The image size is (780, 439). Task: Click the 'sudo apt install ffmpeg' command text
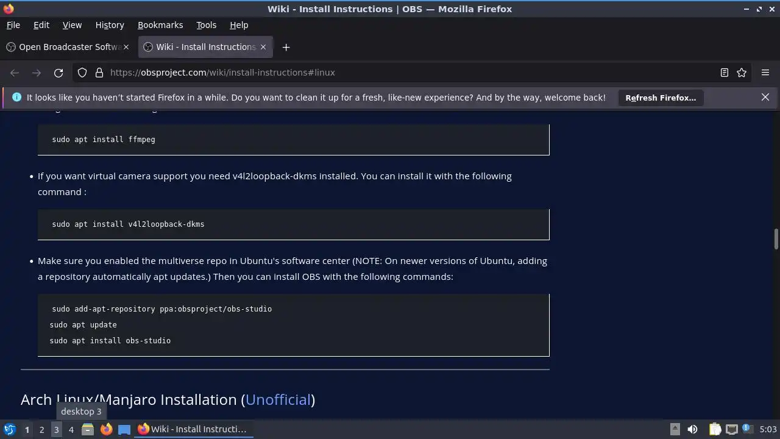(x=104, y=140)
